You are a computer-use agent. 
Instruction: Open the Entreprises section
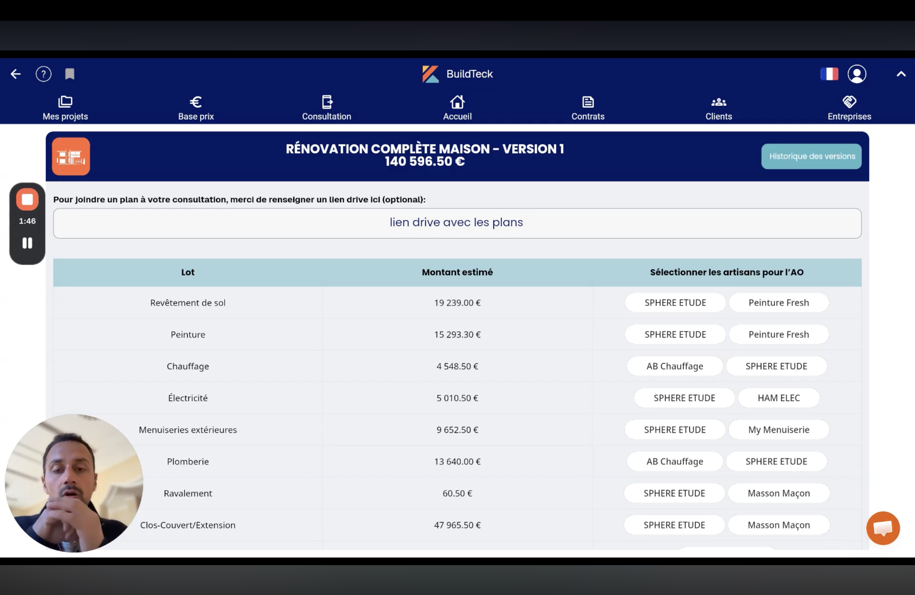tap(849, 108)
